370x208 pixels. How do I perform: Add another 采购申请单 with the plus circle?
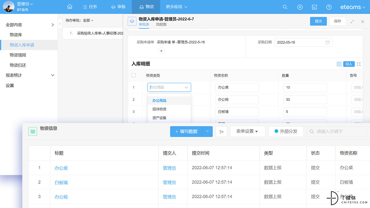[161, 51]
